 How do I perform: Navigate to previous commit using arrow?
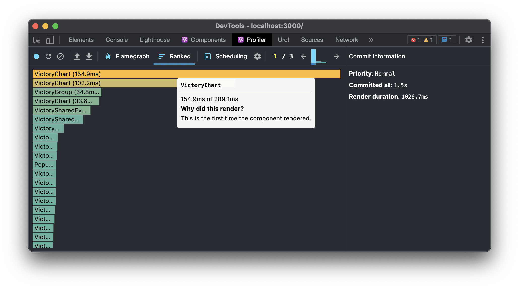(304, 56)
